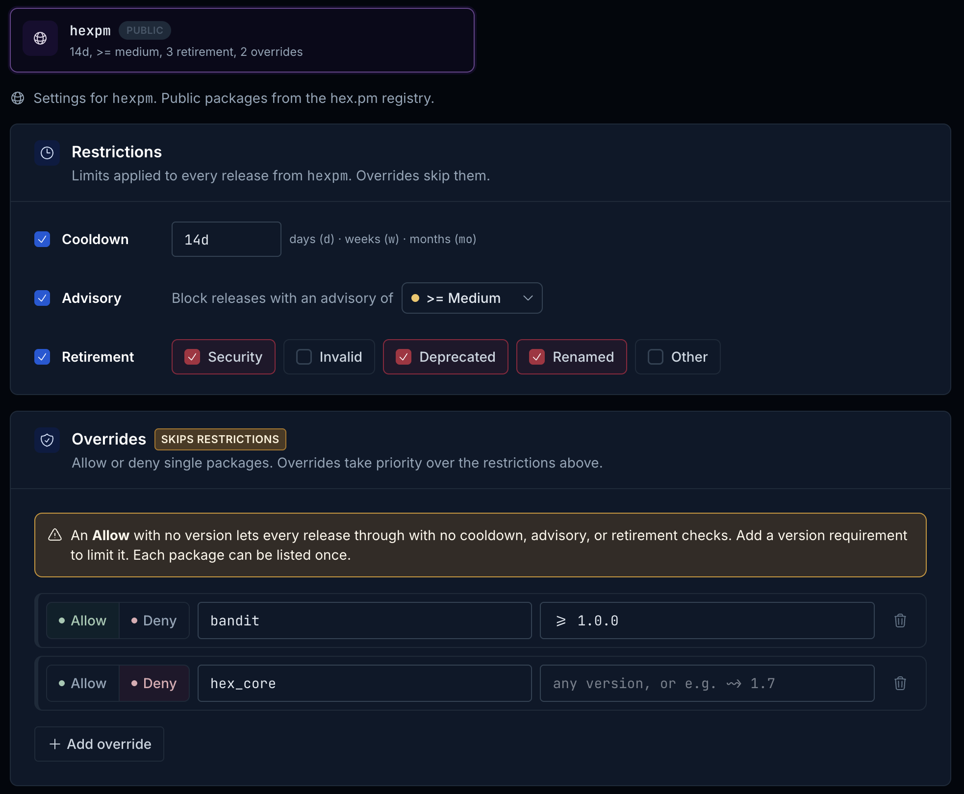This screenshot has width=964, height=794.
Task: Click the yellow dot in the Medium dropdown
Action: (415, 298)
